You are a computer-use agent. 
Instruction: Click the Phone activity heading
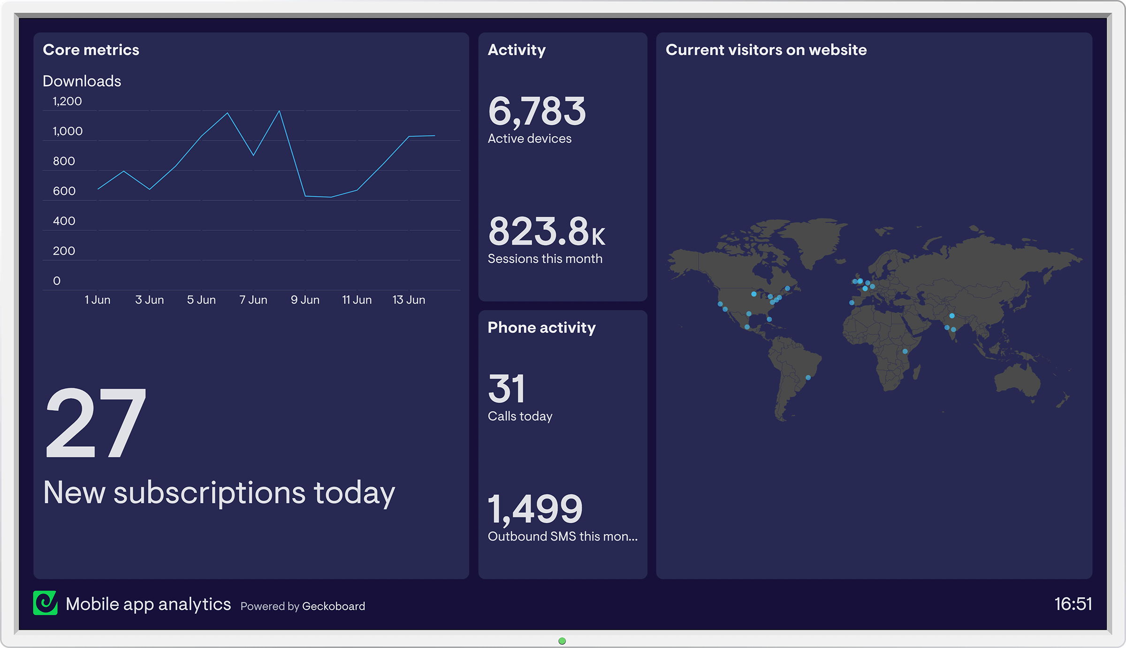pos(541,328)
